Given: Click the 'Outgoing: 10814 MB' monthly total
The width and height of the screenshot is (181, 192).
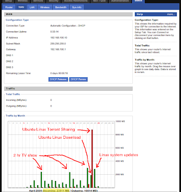Looking at the screenshot, I should (x=84, y=191).
